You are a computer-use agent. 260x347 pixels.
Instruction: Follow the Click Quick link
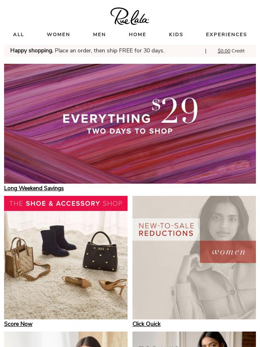click(x=147, y=324)
